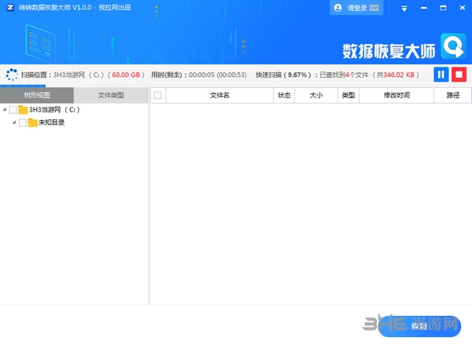
Task: Select the 未知目录 folder icon
Action: click(32, 123)
